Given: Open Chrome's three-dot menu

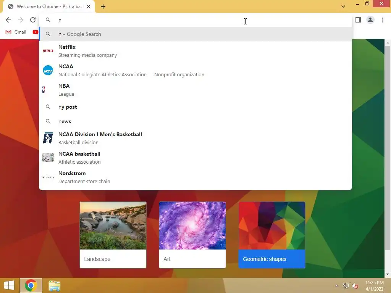Looking at the screenshot, I should pos(383,20).
